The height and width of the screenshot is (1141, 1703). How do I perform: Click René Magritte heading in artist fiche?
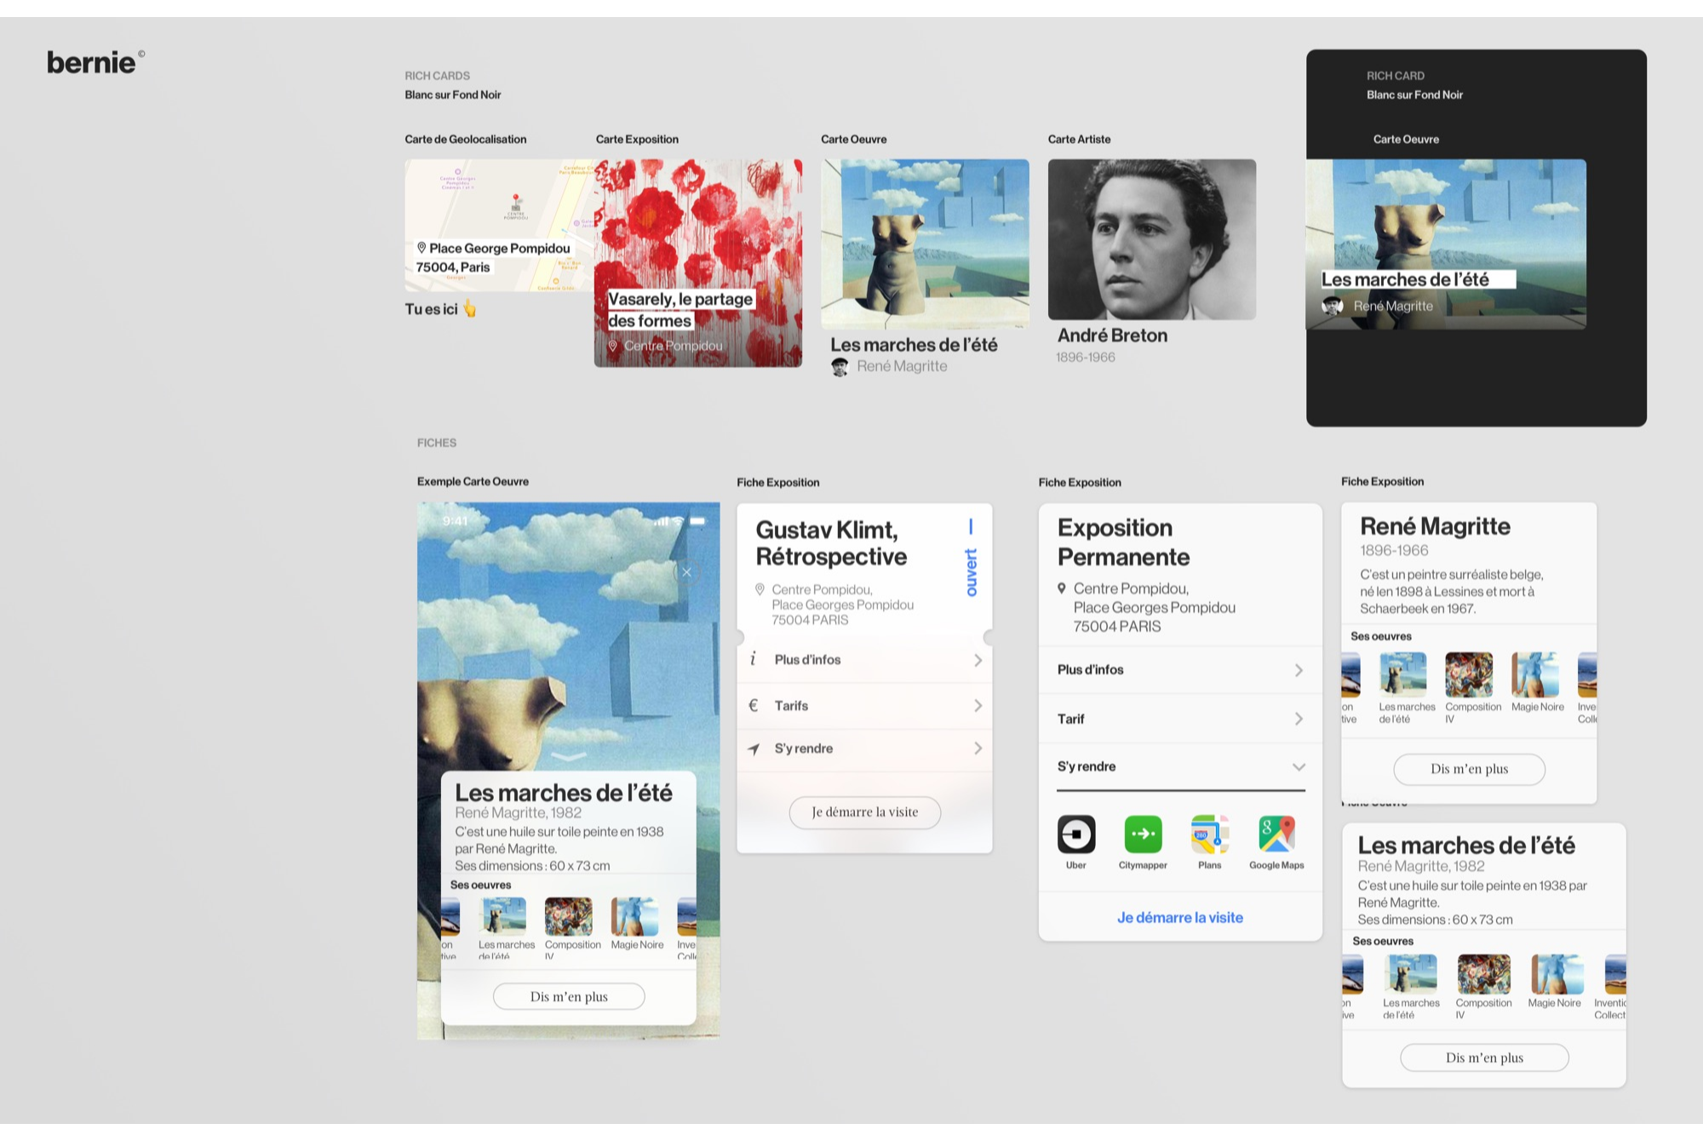point(1435,526)
